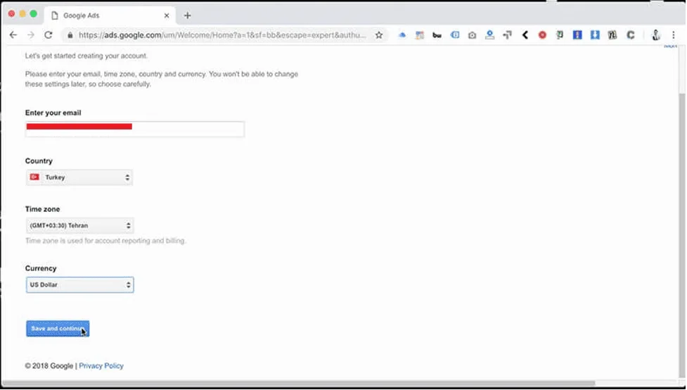
Task: Click the 'Currency' label
Action: point(41,268)
